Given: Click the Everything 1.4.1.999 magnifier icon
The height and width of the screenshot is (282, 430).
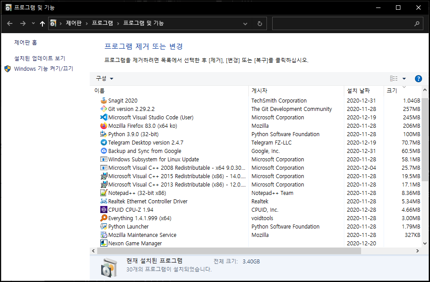Looking at the screenshot, I should coord(104,218).
